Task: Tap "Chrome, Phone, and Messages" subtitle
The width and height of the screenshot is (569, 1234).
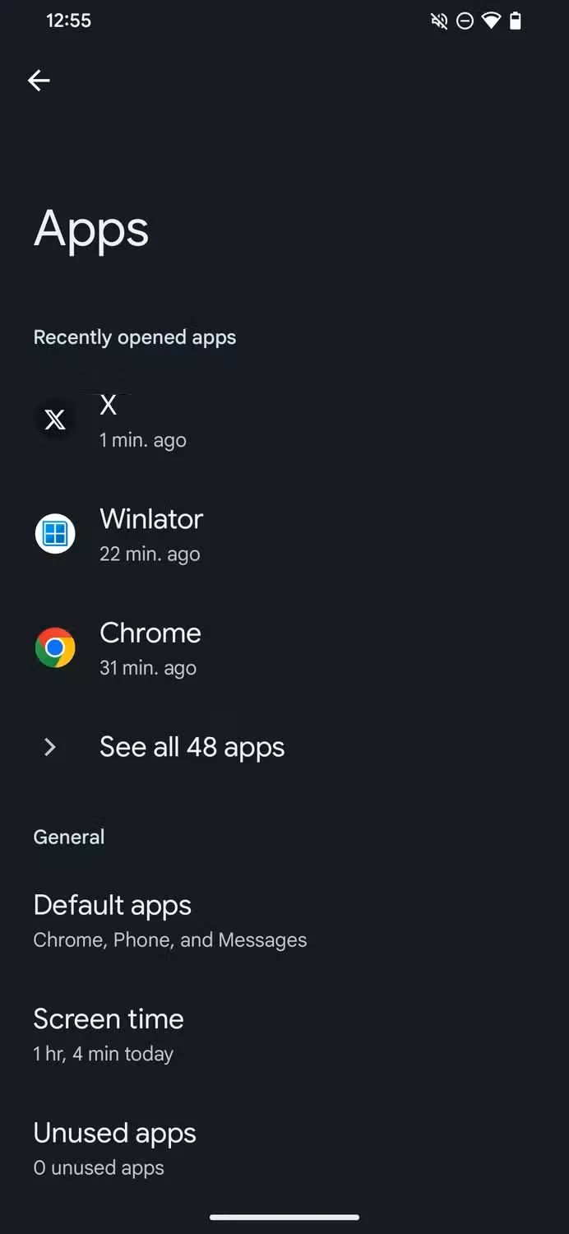Action: (170, 940)
